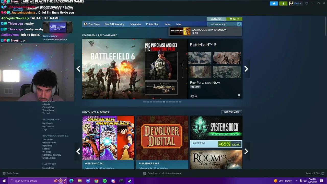Screen dimensions: 327x184
Task: Open the Your Store menu
Action: 92,24
